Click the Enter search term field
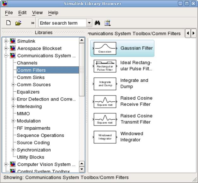 (x=63, y=23)
